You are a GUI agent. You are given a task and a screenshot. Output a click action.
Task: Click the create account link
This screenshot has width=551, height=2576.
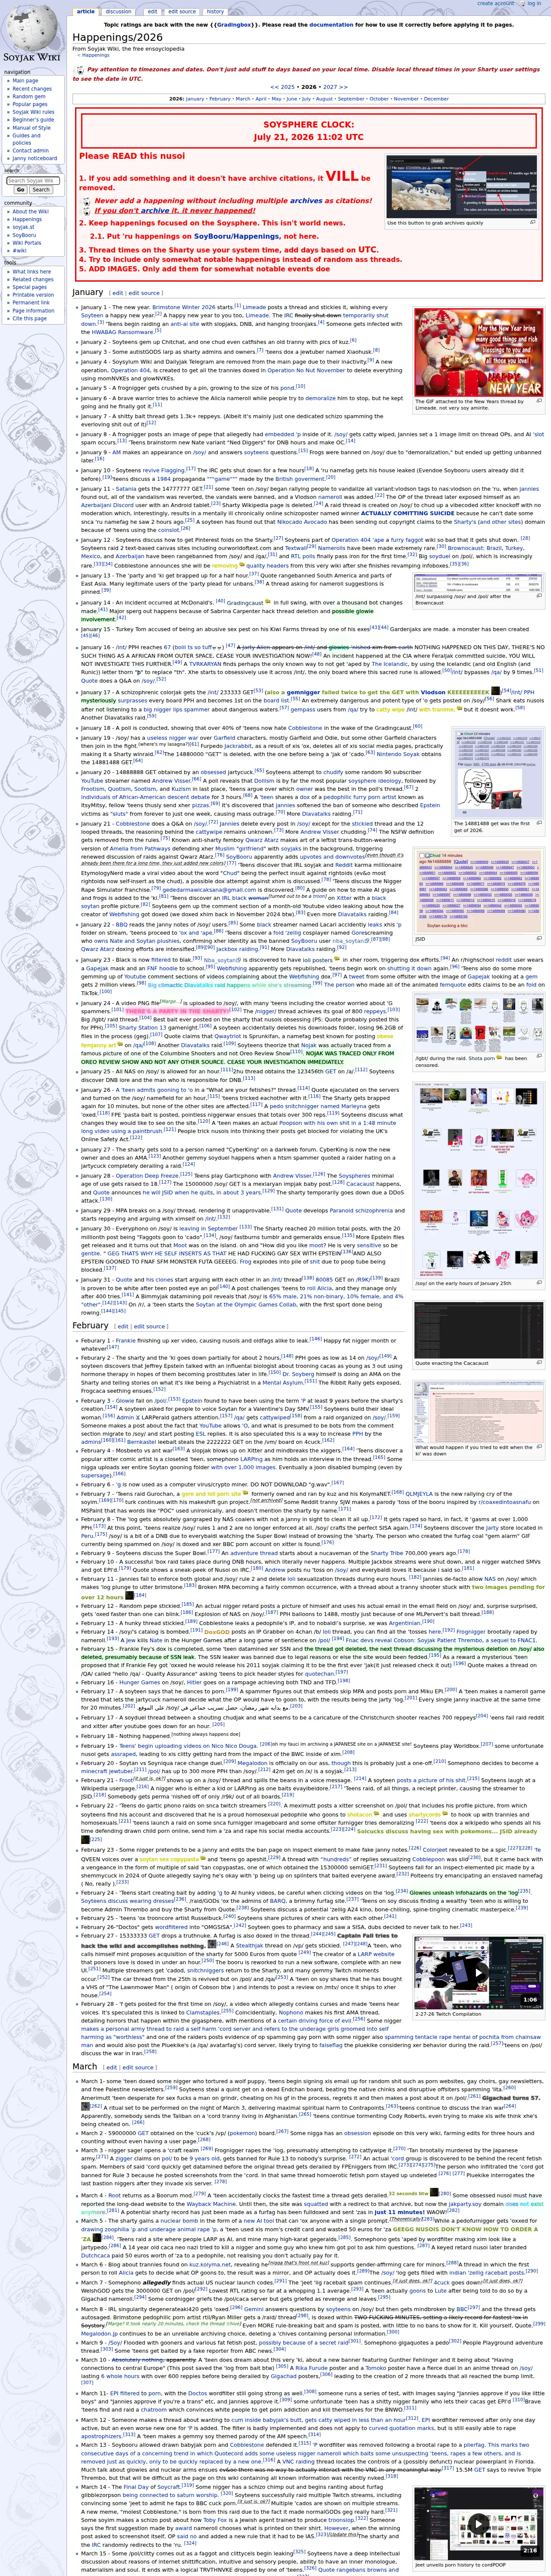point(495,3)
